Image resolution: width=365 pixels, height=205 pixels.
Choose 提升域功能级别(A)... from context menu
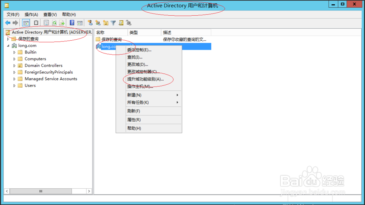[149, 79]
